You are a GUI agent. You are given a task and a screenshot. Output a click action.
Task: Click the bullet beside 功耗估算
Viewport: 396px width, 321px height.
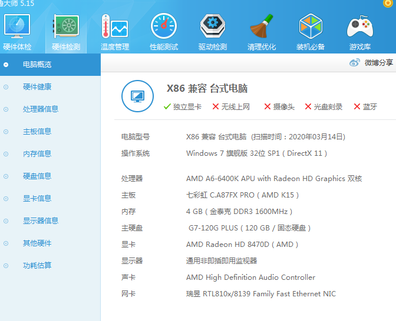[x=6, y=266]
